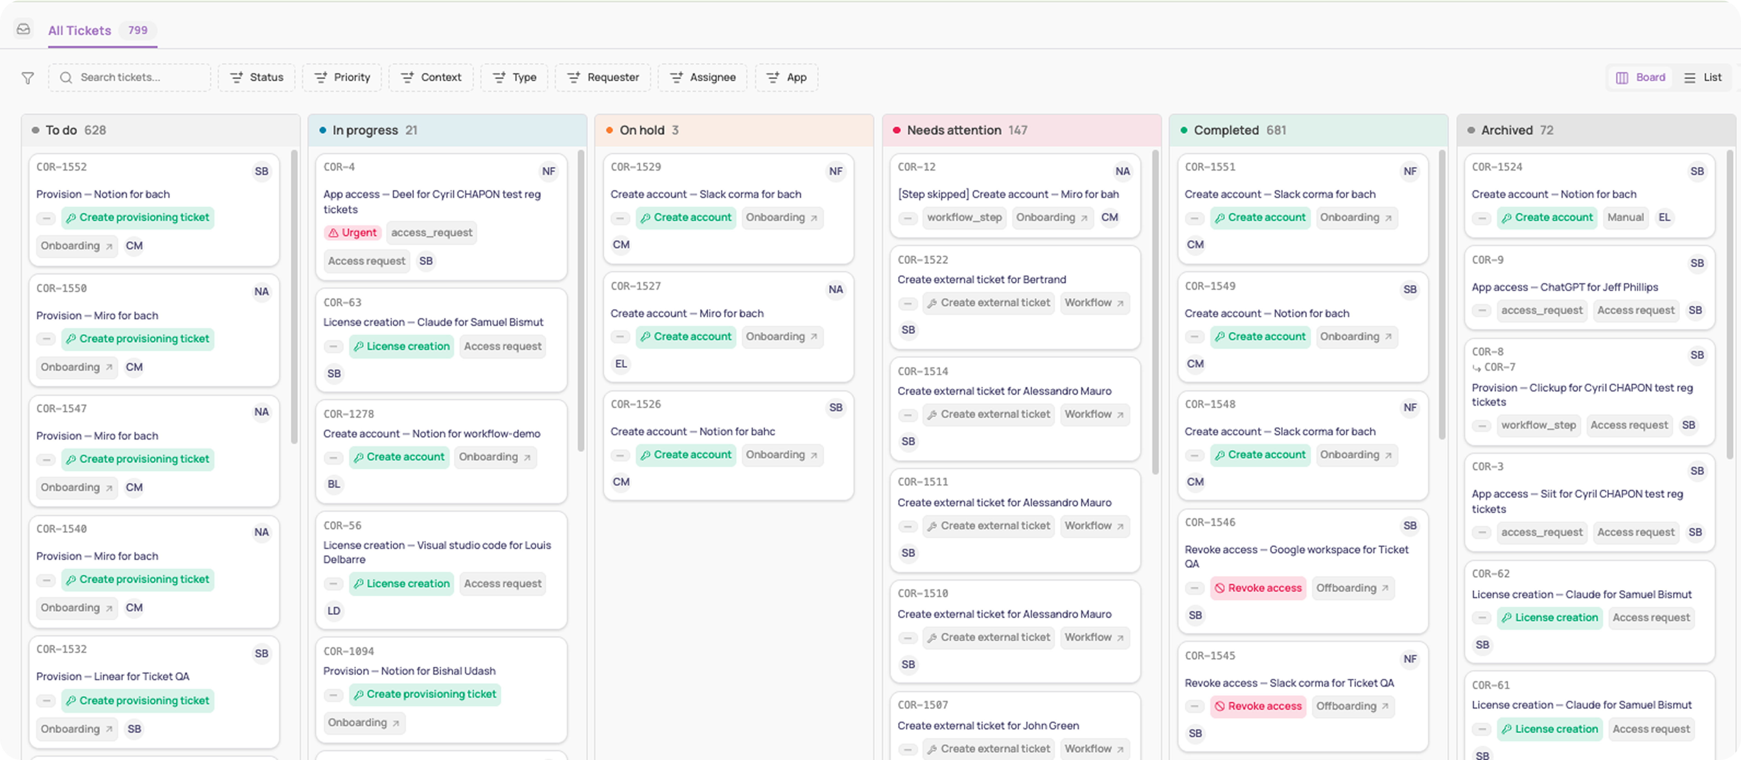Viewport: 1741px width, 760px height.
Task: Click the Search tickets input field
Action: 130,78
